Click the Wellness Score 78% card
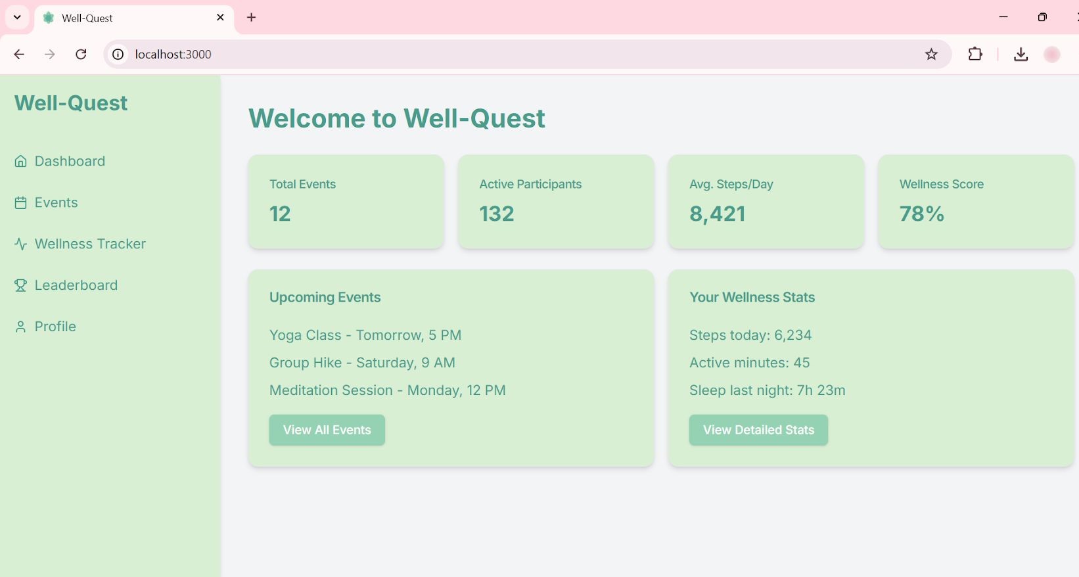1079x577 pixels. (x=976, y=202)
